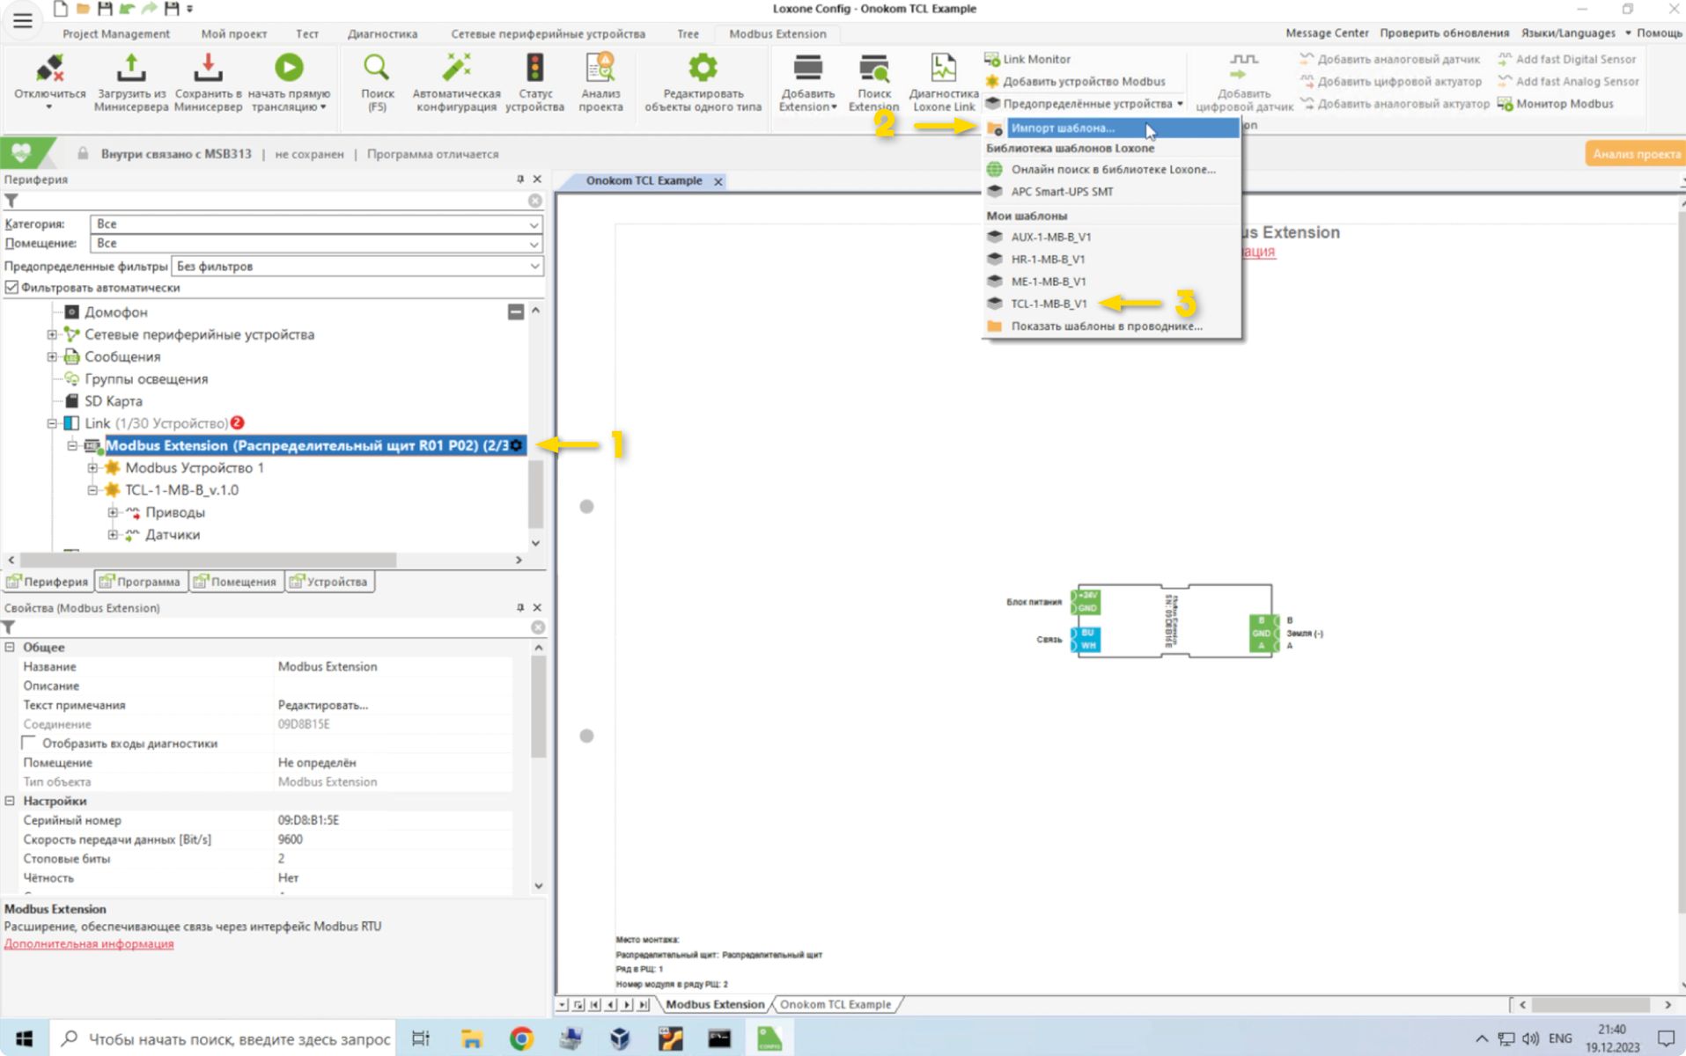Collapse the TCL-1-MB-B_v.1.0 tree node
The image size is (1686, 1056).
tap(92, 490)
